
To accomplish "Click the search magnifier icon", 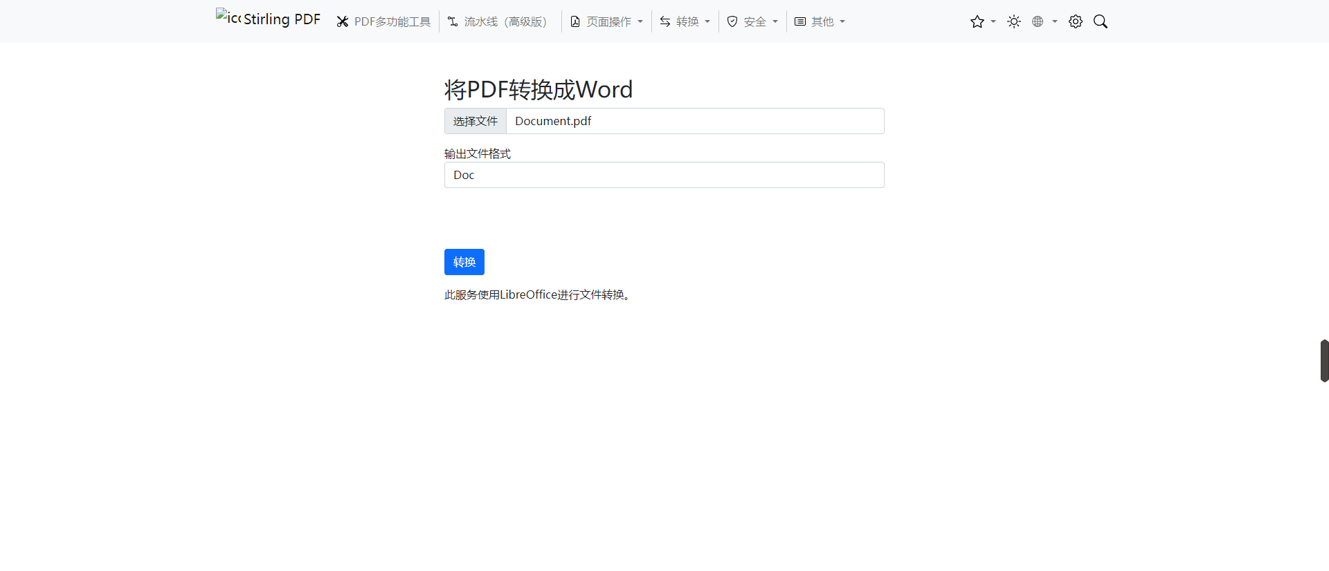I will (1101, 22).
